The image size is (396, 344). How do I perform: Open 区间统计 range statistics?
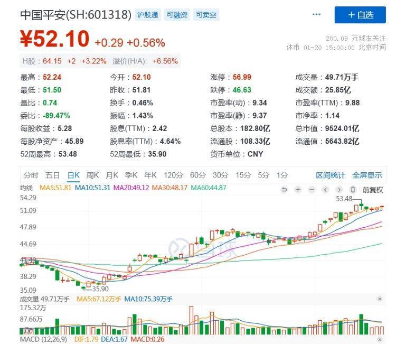point(331,175)
